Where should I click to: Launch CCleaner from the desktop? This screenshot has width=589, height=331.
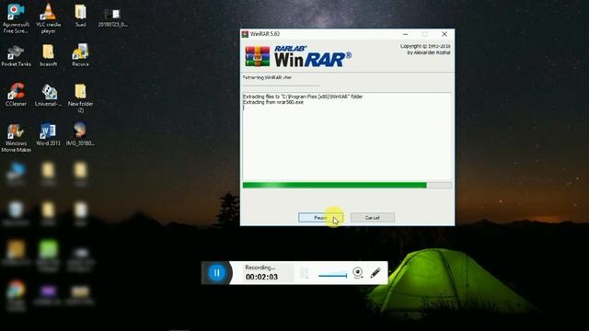tap(16, 96)
